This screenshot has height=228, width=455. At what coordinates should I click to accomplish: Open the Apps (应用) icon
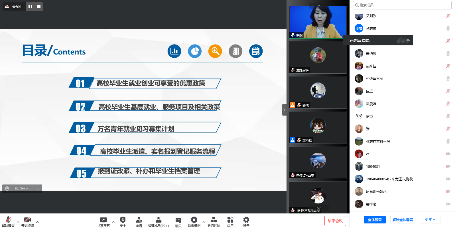point(230,220)
